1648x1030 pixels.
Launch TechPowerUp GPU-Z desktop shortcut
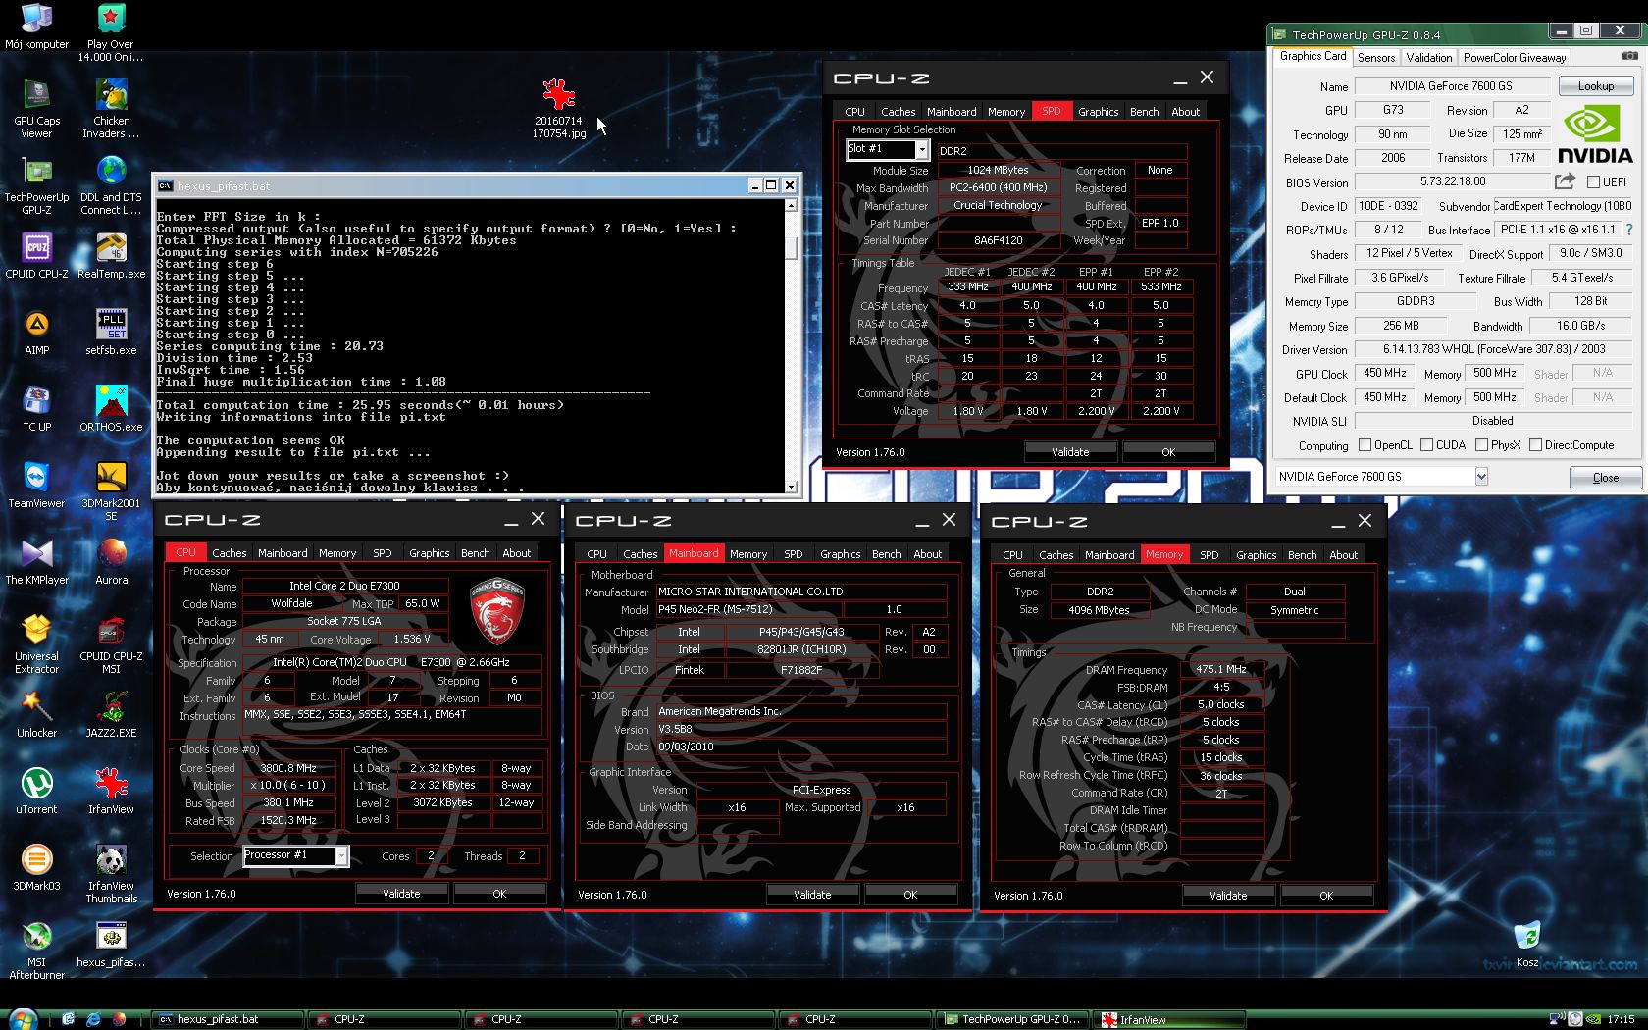[x=36, y=184]
